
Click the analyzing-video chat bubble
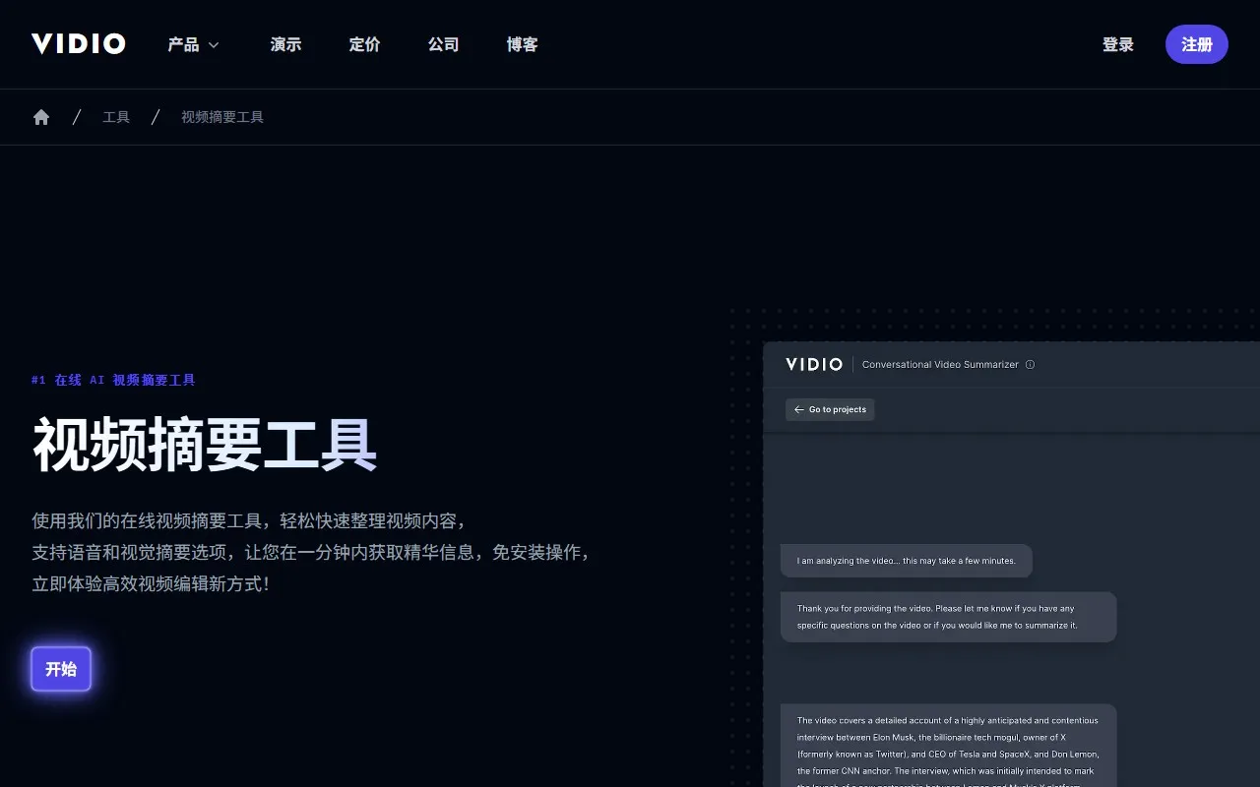click(x=906, y=560)
